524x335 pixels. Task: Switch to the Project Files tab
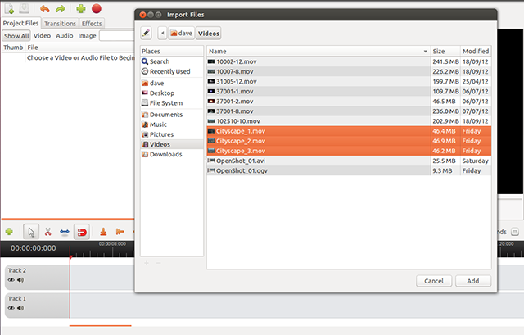[x=20, y=23]
